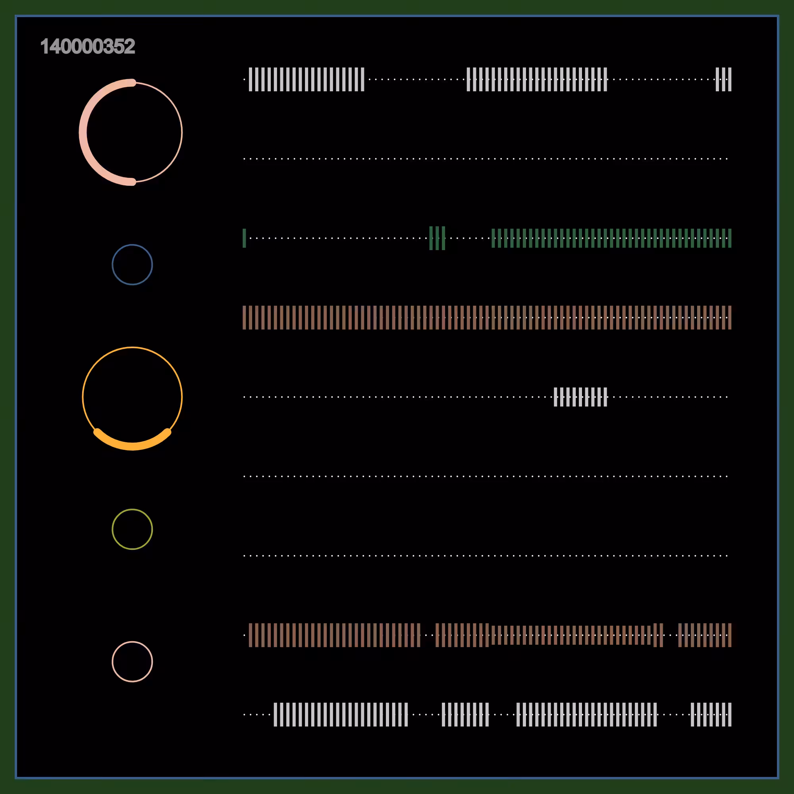Select the three-bar white group ending the top row
The image size is (794, 794).
pyautogui.click(x=723, y=79)
